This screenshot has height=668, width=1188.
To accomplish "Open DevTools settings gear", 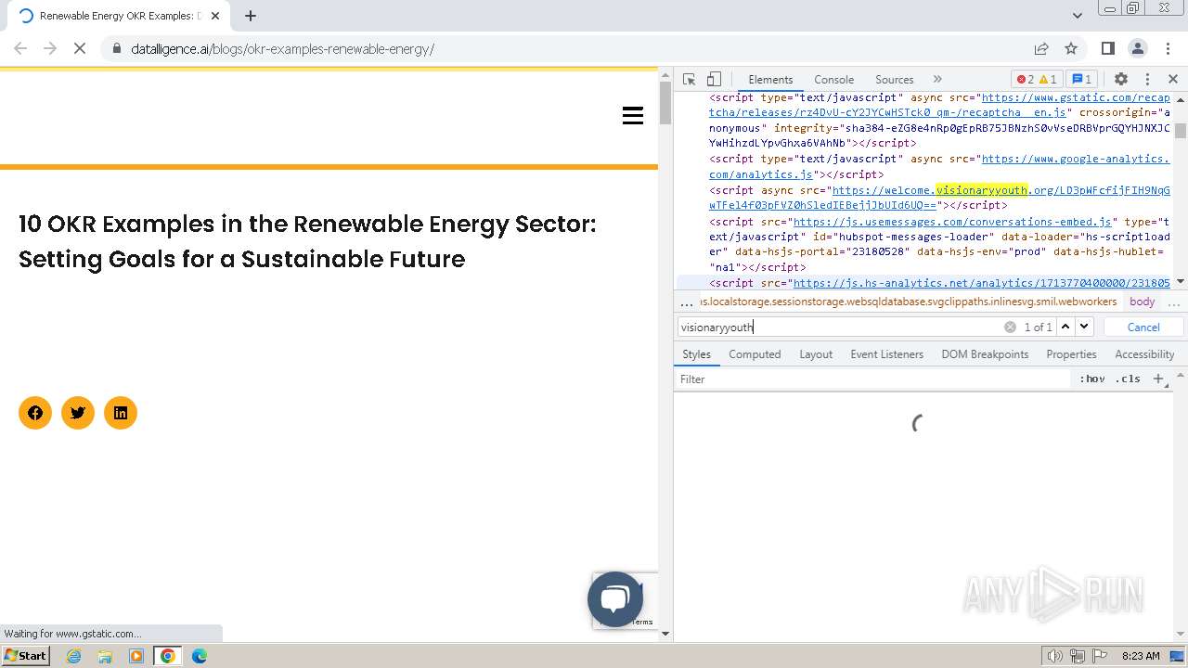I will click(x=1121, y=80).
